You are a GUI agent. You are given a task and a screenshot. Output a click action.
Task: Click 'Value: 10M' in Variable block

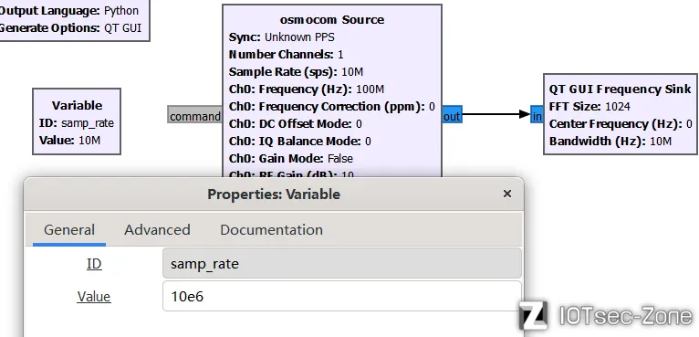[69, 141]
